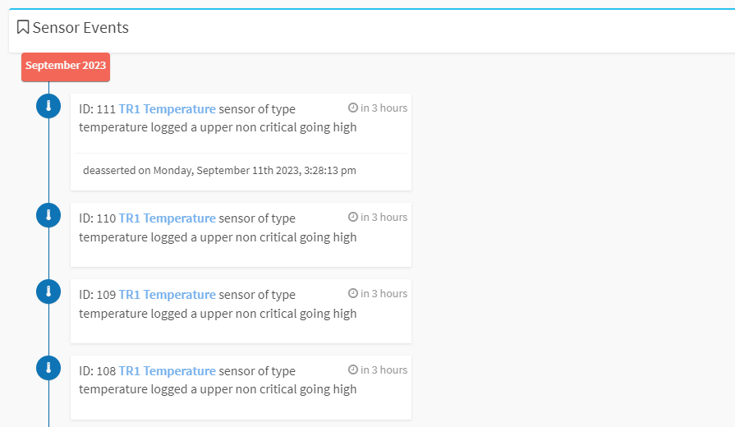Open TR1 Temperature link in event 108
This screenshot has height=427, width=735.
pos(167,371)
